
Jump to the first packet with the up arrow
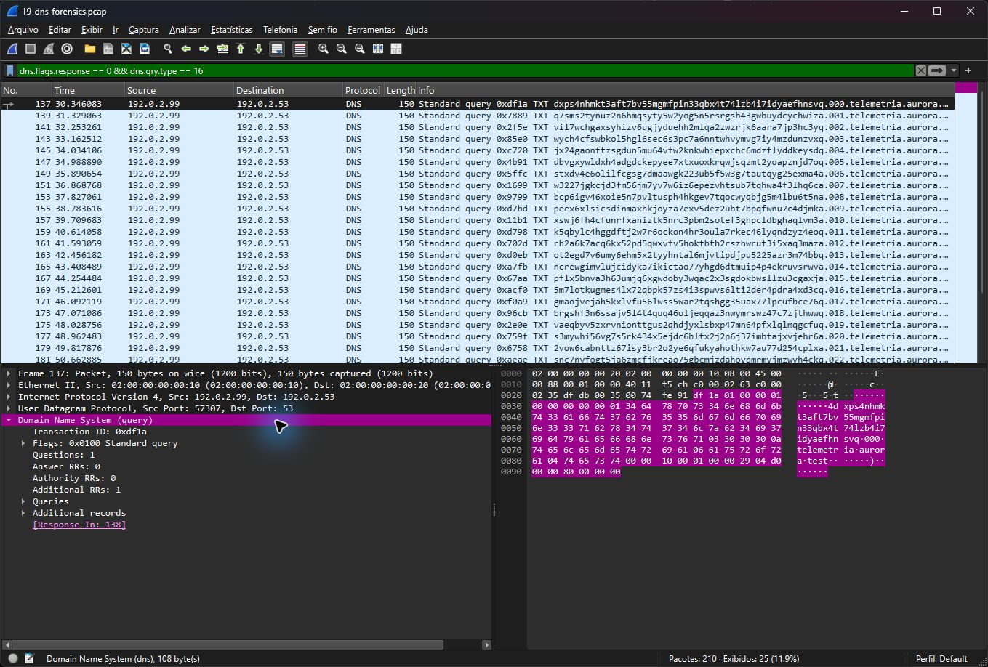(241, 49)
